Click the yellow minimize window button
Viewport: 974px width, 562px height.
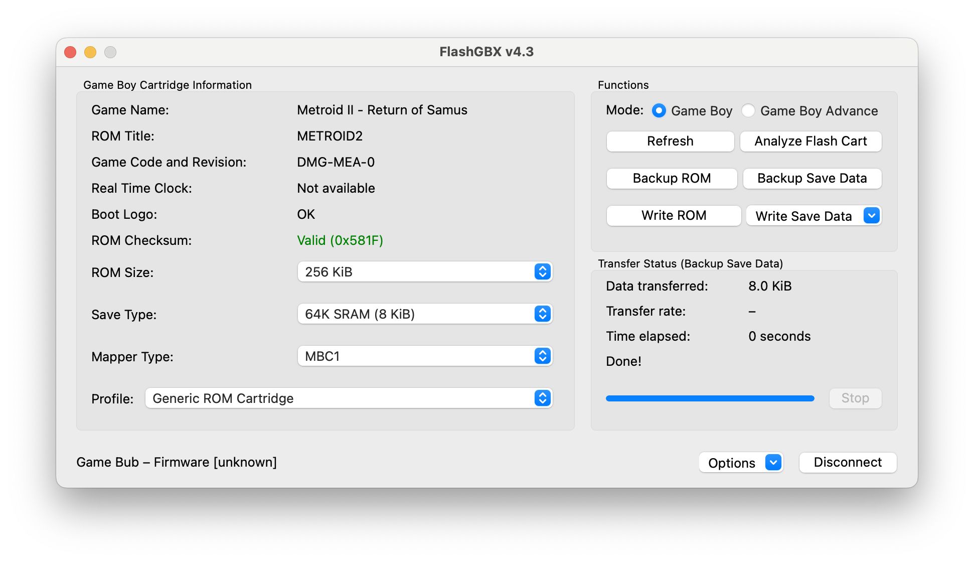90,52
